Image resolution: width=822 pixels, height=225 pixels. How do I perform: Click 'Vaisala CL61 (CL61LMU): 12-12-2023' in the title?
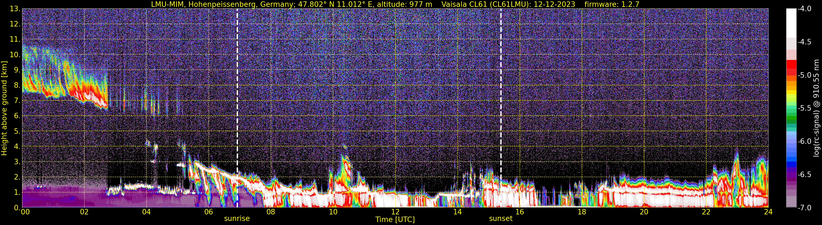(508, 4)
